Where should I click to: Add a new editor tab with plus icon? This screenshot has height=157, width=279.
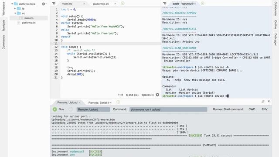click(122, 3)
